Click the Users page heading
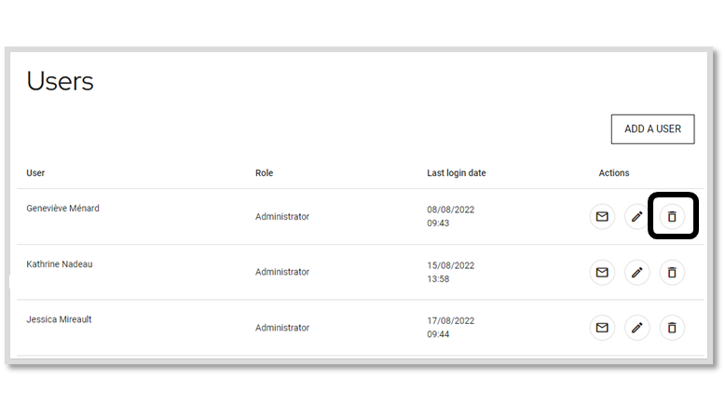The height and width of the screenshot is (419, 725). 61,81
